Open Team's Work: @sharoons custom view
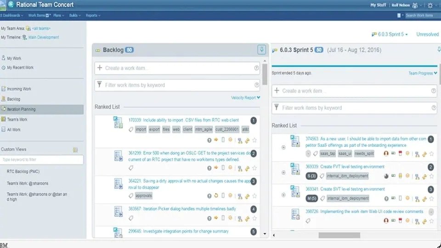 pyautogui.click(x=28, y=183)
